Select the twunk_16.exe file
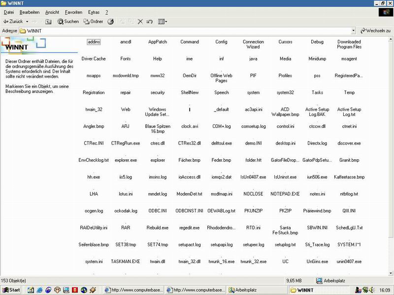394x295 pixels. click(x=221, y=262)
